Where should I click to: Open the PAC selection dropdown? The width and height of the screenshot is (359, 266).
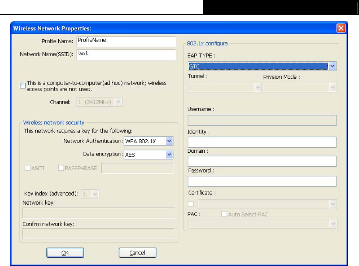263,224
